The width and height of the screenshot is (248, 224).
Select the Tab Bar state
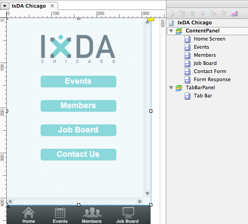203,96
